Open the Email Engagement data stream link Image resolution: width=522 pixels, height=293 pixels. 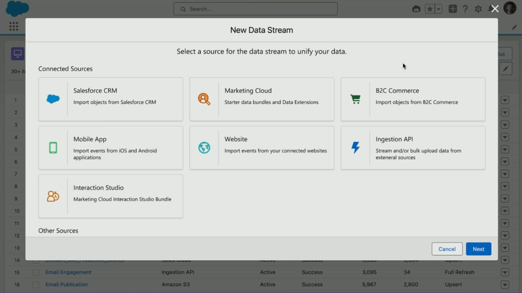tap(68, 272)
